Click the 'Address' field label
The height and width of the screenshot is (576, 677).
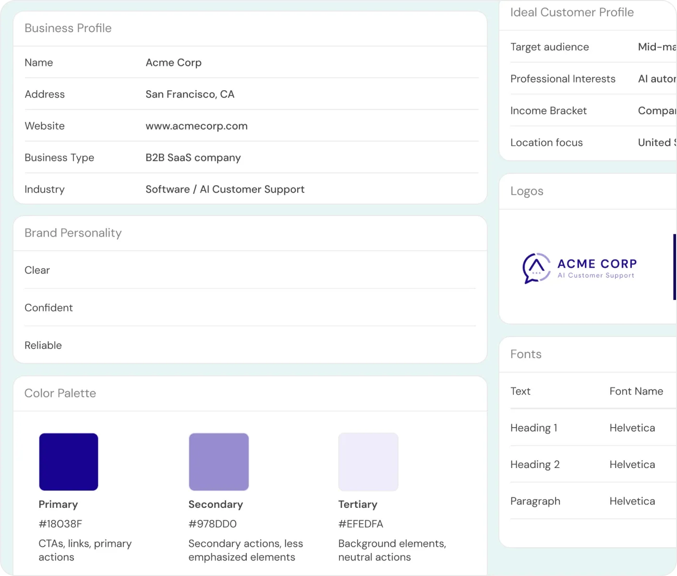45,94
